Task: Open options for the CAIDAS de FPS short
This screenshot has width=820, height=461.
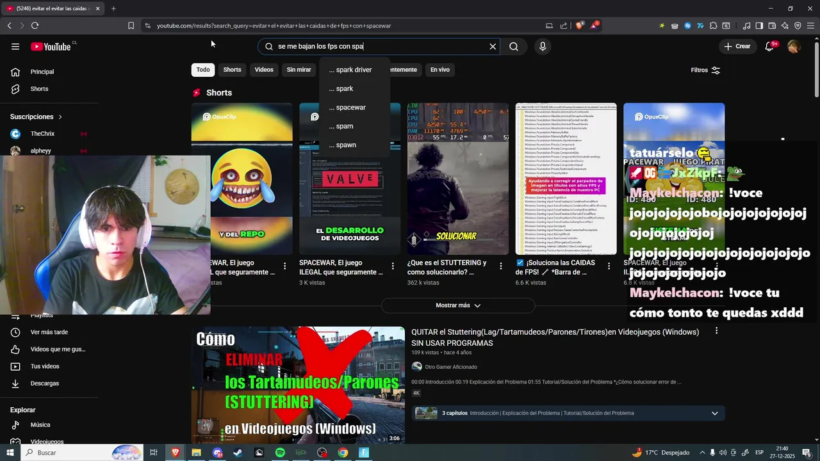Action: 609,266
